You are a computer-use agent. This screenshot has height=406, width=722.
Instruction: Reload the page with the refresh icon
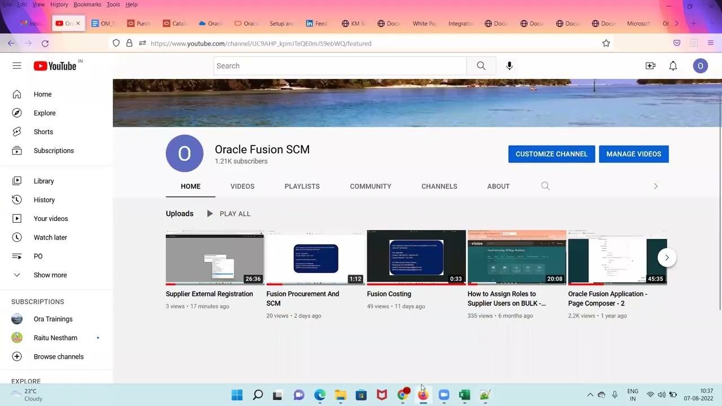click(45, 43)
